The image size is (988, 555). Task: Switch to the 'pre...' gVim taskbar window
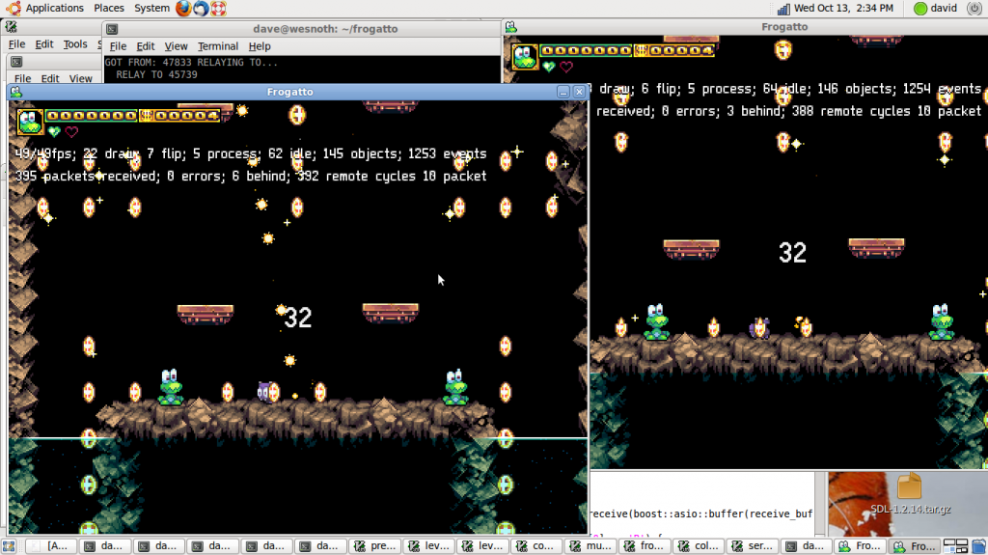tap(374, 546)
